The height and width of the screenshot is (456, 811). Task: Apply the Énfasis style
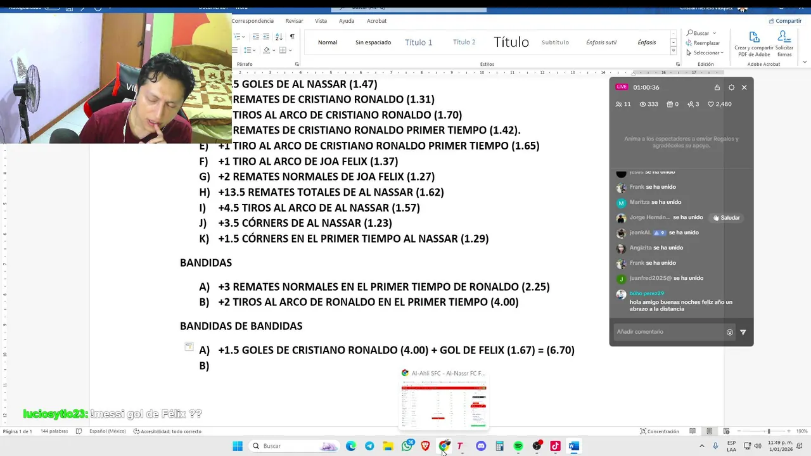click(647, 42)
